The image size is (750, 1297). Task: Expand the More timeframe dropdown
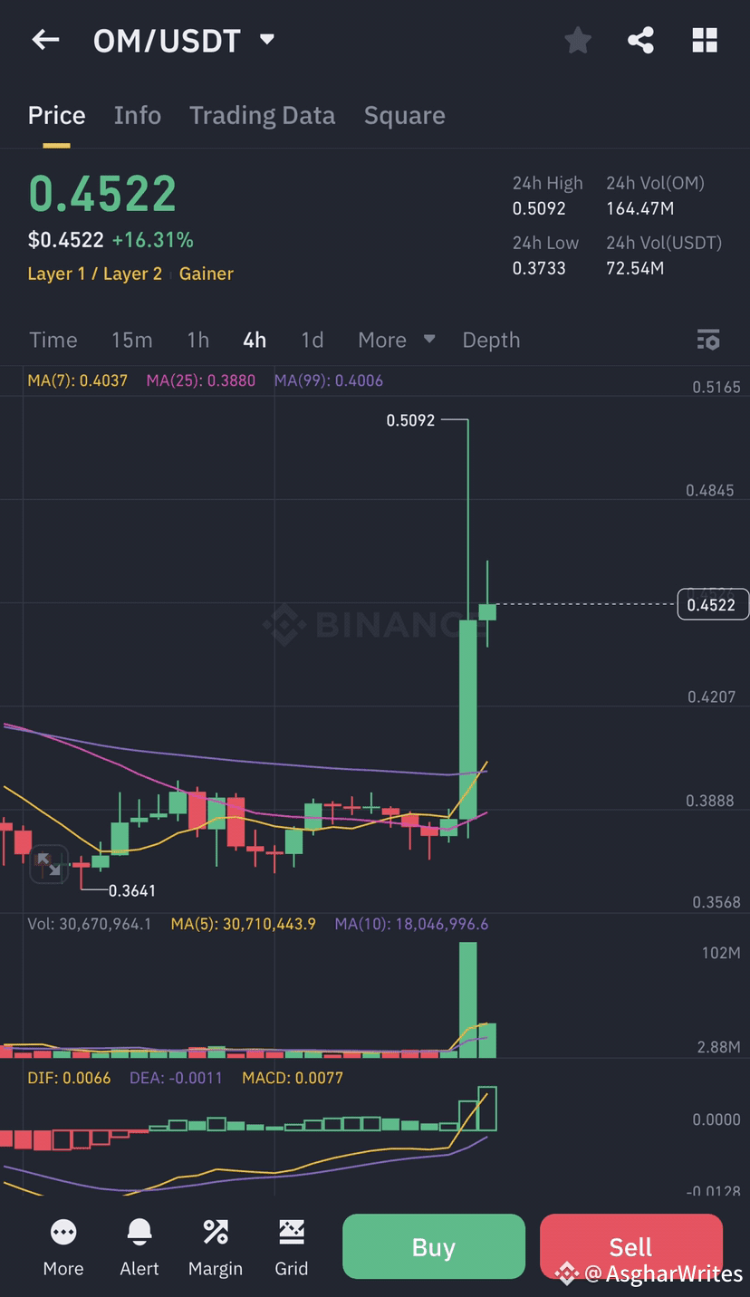tap(396, 340)
